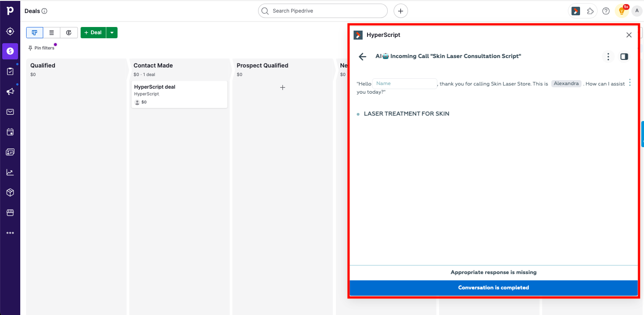Select the Deals dollar icon in the sidebar
This screenshot has height=315, width=644.
pos(10,51)
